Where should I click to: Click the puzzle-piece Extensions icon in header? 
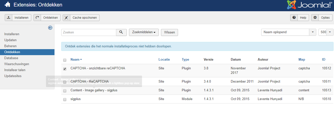coord(7,5)
